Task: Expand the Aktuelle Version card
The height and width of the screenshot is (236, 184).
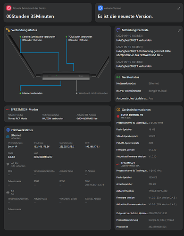Action: [x=179, y=8]
